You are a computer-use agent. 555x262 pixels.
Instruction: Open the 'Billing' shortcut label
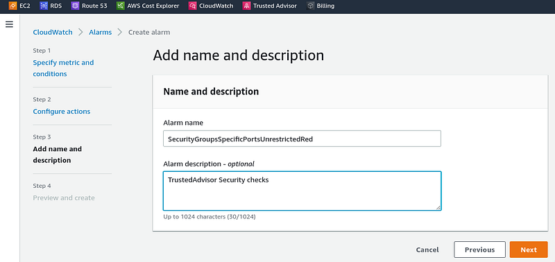325,6
